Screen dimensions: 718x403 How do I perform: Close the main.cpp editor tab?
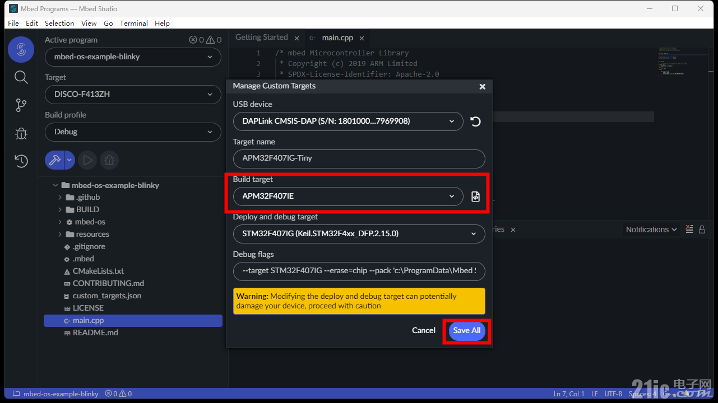362,38
